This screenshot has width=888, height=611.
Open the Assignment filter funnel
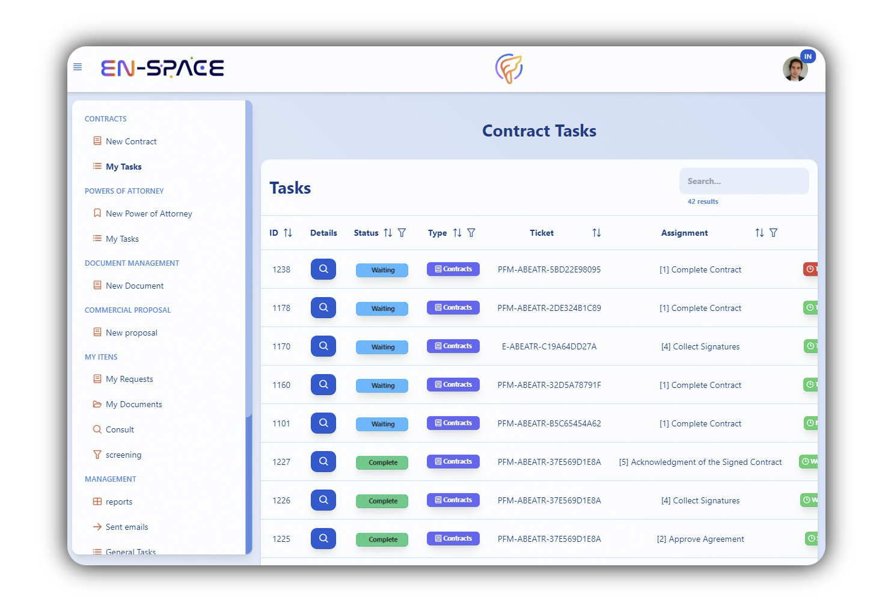(774, 233)
